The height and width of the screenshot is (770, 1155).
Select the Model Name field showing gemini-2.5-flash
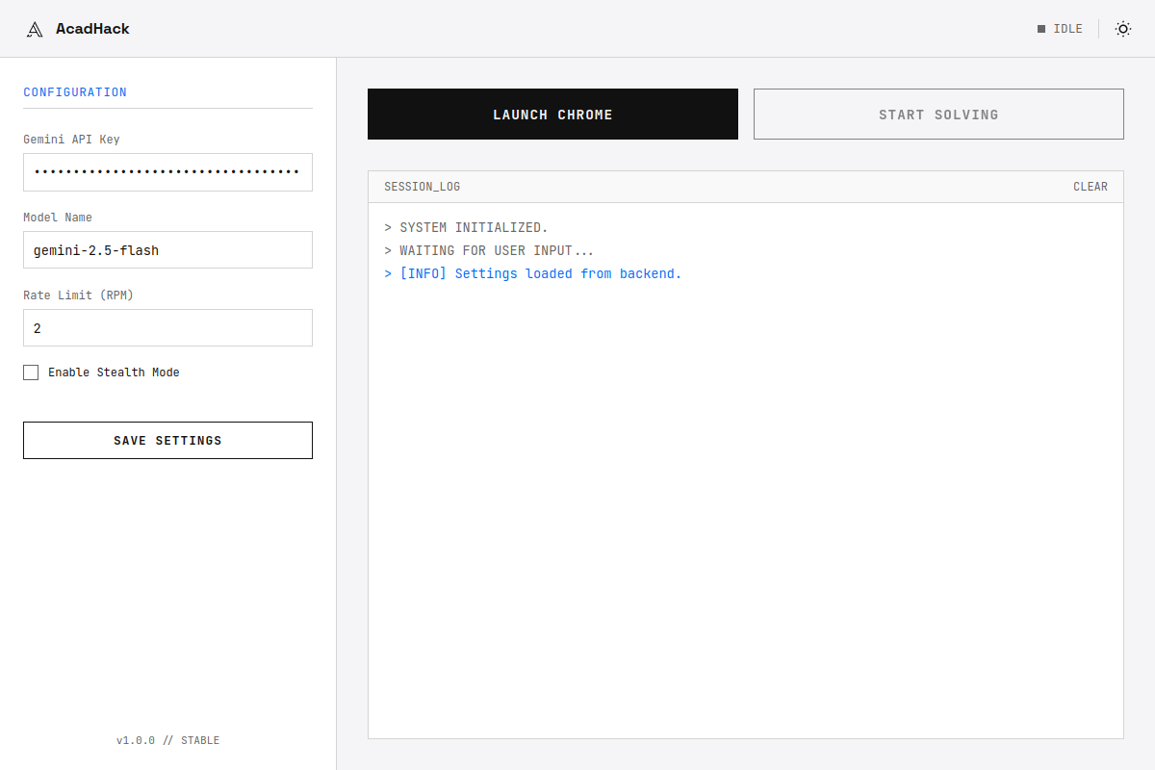[167, 249]
